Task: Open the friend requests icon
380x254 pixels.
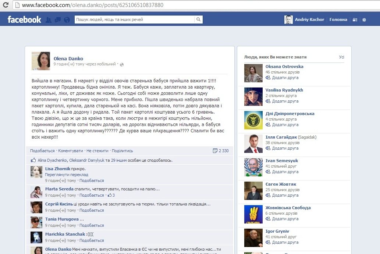Action: (49, 20)
